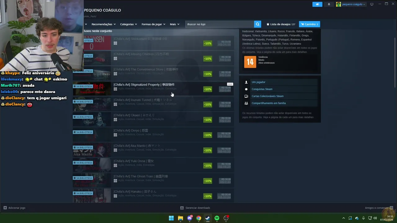Open Gerenciar downloads
Image resolution: width=397 pixels, height=223 pixels.
point(195,208)
